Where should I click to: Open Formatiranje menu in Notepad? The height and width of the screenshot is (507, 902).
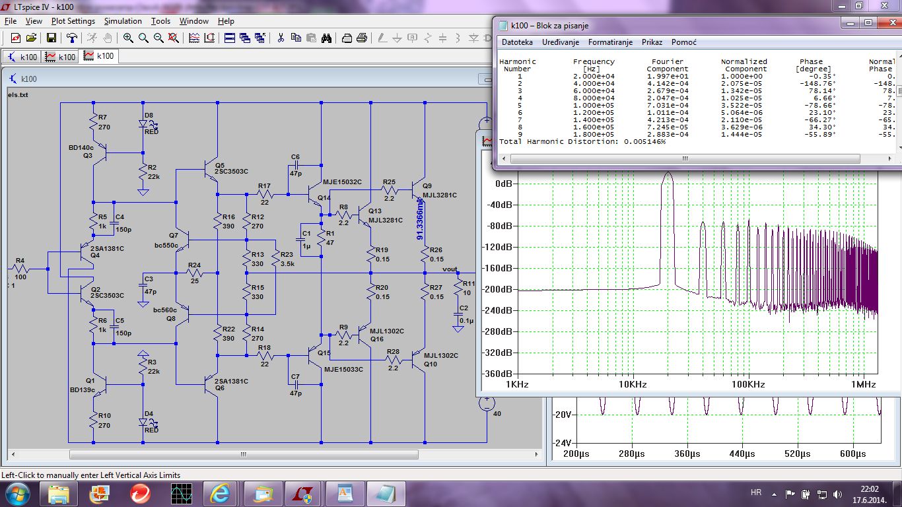pos(610,42)
